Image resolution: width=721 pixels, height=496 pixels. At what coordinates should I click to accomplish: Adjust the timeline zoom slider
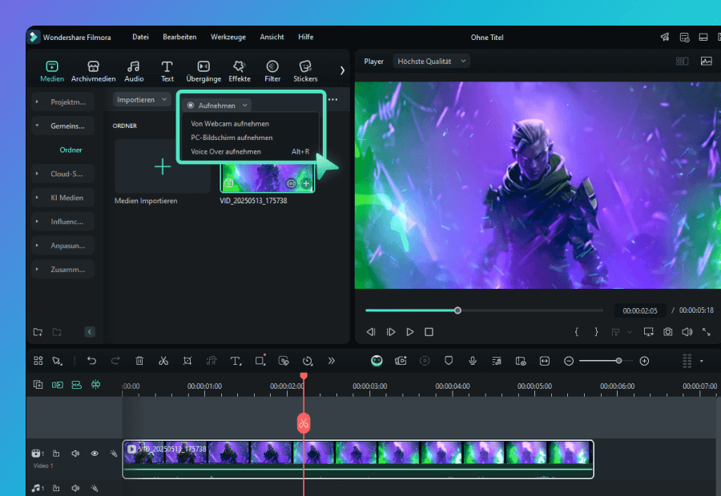[x=619, y=361]
